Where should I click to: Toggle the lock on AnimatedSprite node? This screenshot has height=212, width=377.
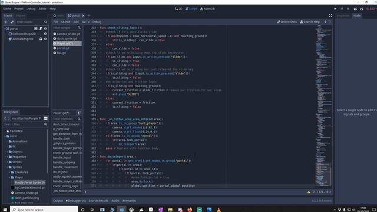pos(41,39)
